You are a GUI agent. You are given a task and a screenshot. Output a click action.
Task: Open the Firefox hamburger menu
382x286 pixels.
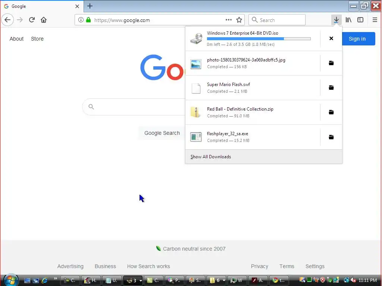(x=375, y=20)
